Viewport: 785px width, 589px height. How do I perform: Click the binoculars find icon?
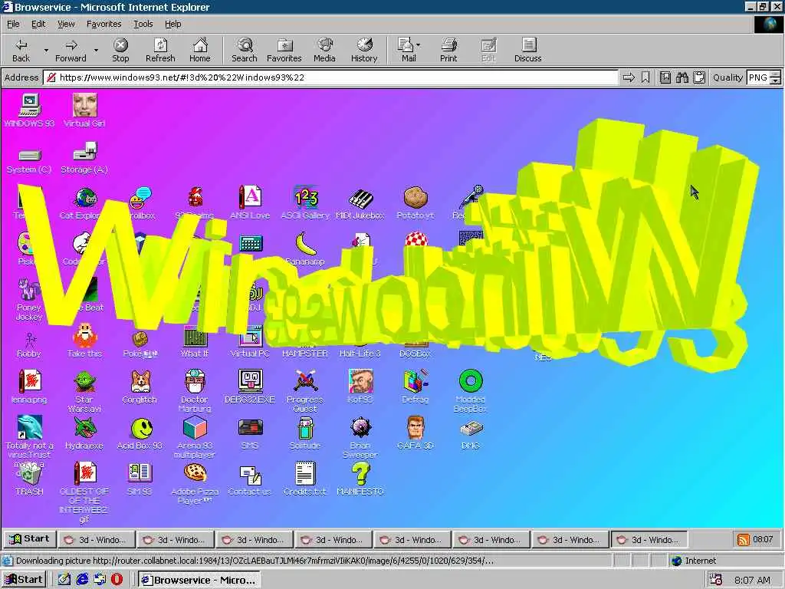[x=682, y=77]
